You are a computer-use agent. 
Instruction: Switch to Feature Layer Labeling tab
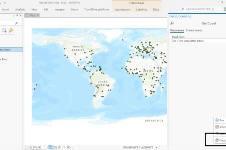[x=141, y=10]
